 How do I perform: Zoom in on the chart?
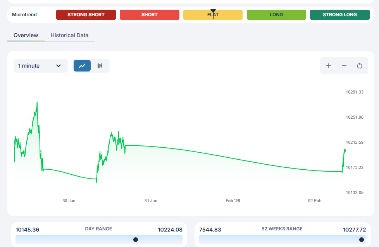(329, 66)
